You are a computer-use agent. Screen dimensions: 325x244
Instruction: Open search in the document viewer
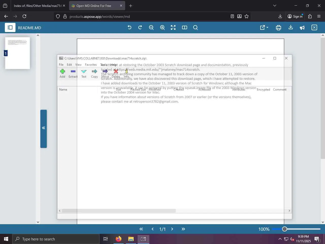pos(196,27)
